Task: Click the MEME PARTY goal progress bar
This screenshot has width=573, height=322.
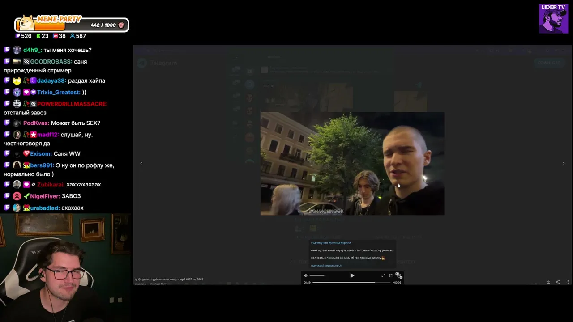Action: [72, 25]
